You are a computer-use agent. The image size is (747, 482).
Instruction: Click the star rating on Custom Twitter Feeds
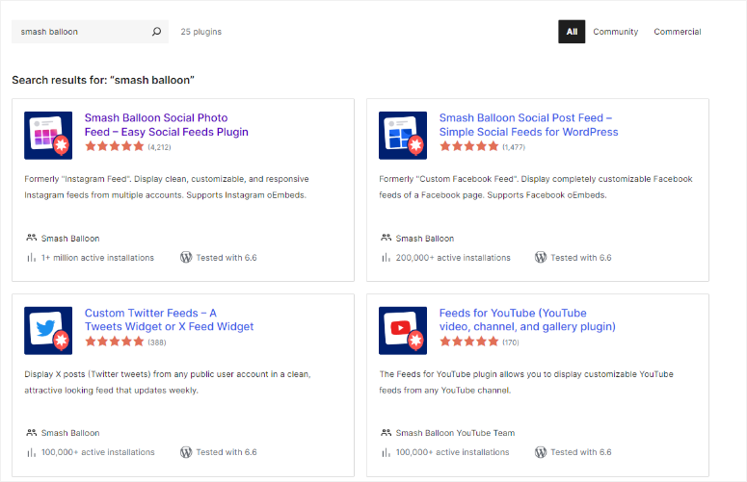[114, 342]
